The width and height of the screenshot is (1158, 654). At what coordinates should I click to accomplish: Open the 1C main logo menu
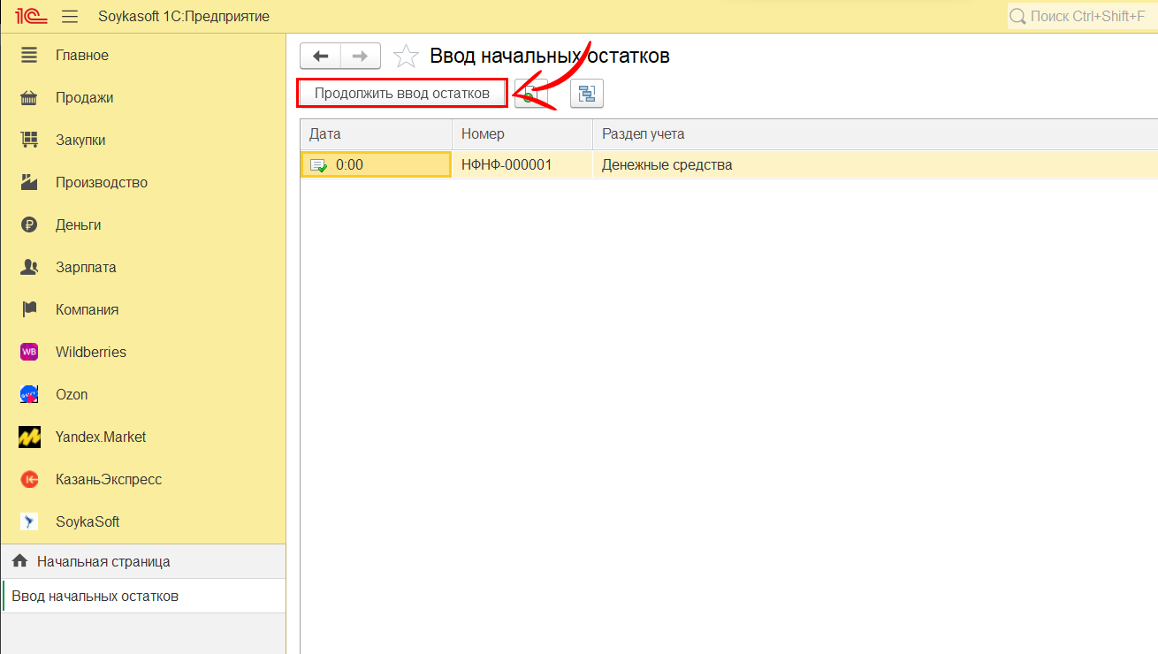click(30, 16)
